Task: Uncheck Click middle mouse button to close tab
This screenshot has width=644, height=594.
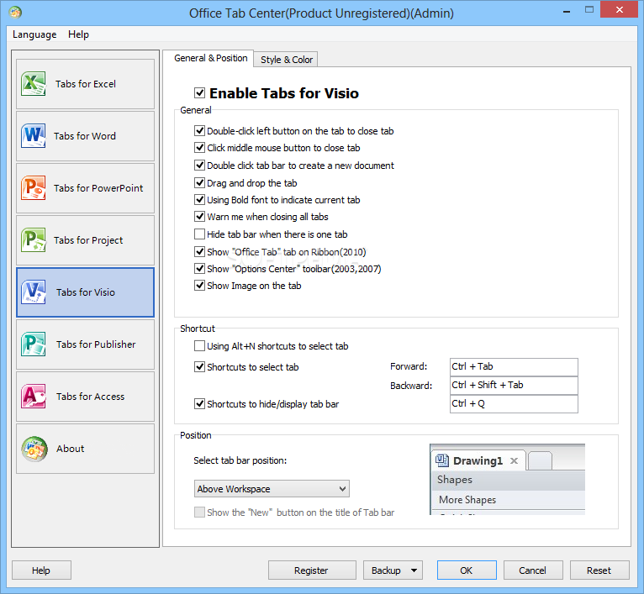Action: [199, 147]
